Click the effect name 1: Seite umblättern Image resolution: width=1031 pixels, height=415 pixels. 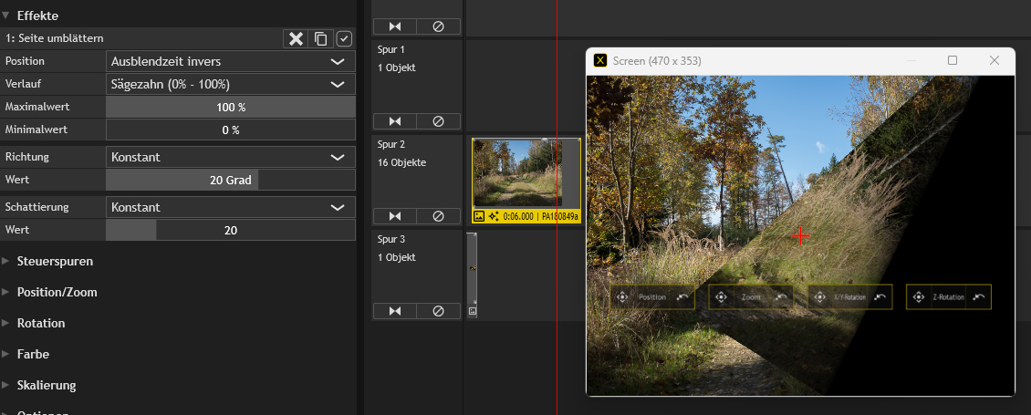[55, 39]
